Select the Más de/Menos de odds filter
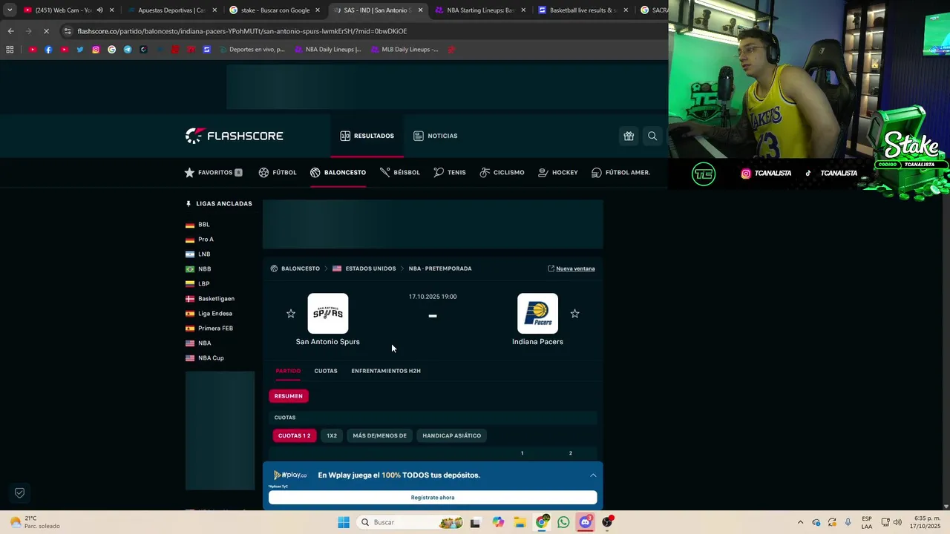Screen dimensions: 950x534 (380, 435)
